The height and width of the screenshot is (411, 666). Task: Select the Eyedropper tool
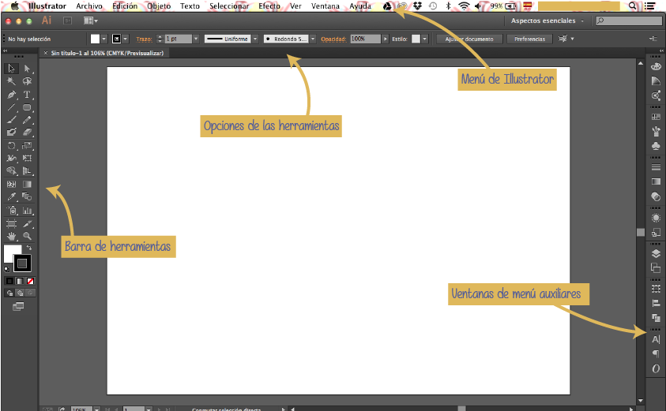coord(12,196)
